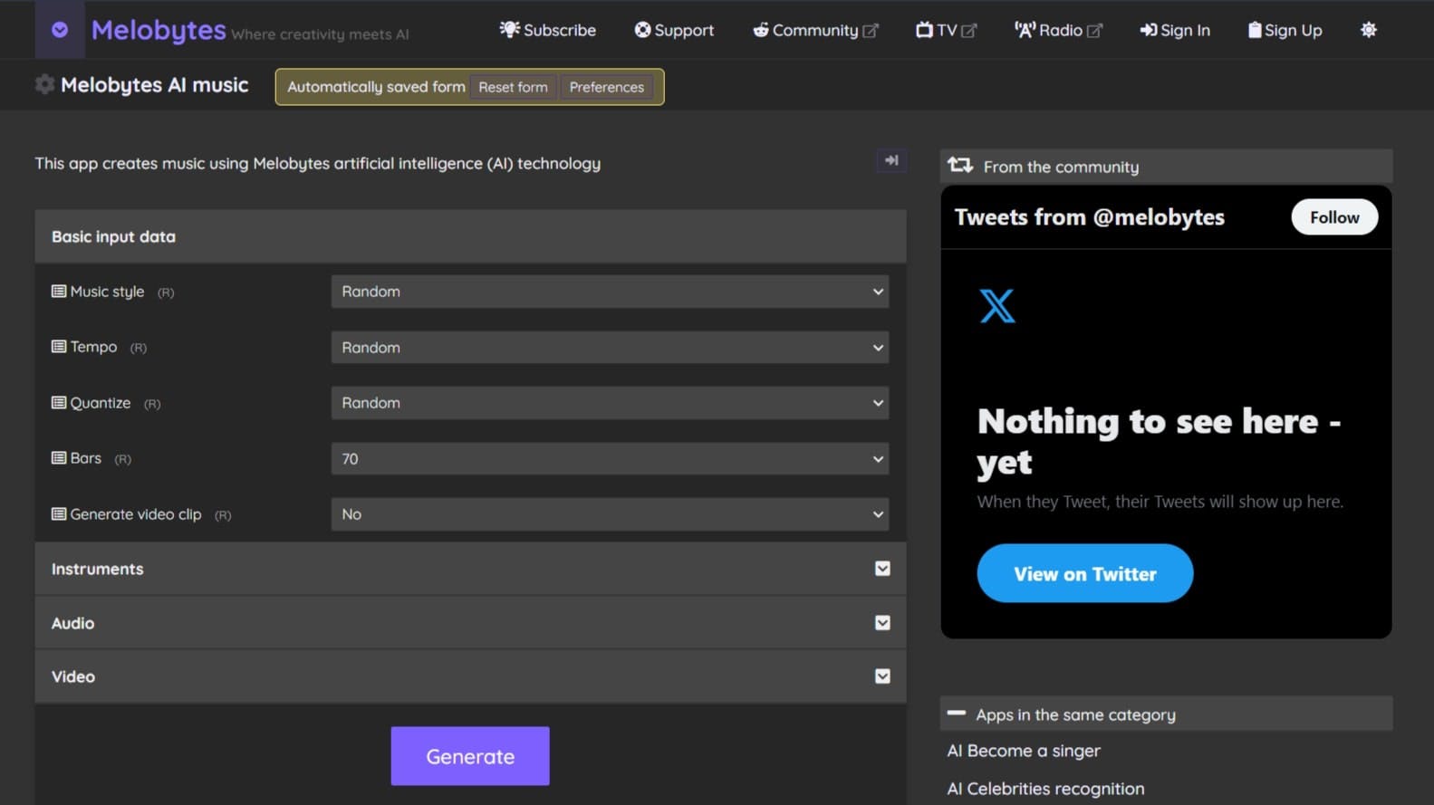Click the X logo in tweets panel
This screenshot has height=805, width=1434.
(x=997, y=306)
